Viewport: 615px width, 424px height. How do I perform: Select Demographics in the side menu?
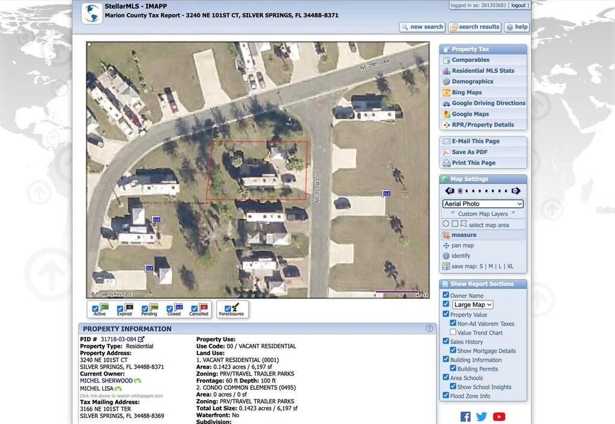[x=472, y=82]
